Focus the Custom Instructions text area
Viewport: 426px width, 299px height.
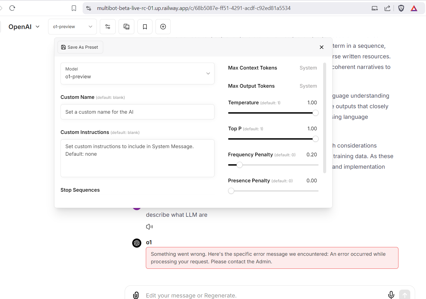137,158
